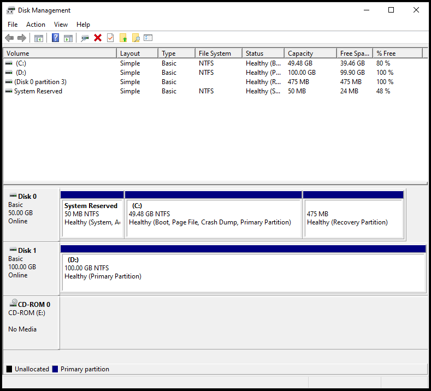Click the CD-ROM 0 (E:) No Media label

click(31, 323)
